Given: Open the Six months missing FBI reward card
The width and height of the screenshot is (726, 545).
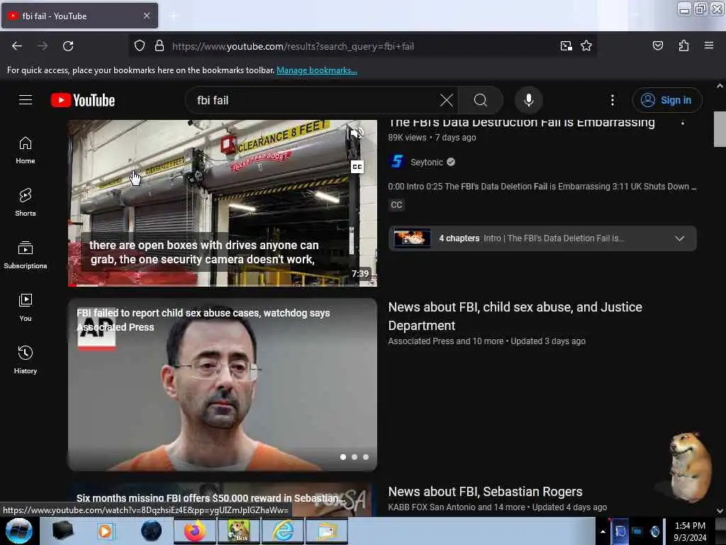Looking at the screenshot, I should tap(222, 500).
